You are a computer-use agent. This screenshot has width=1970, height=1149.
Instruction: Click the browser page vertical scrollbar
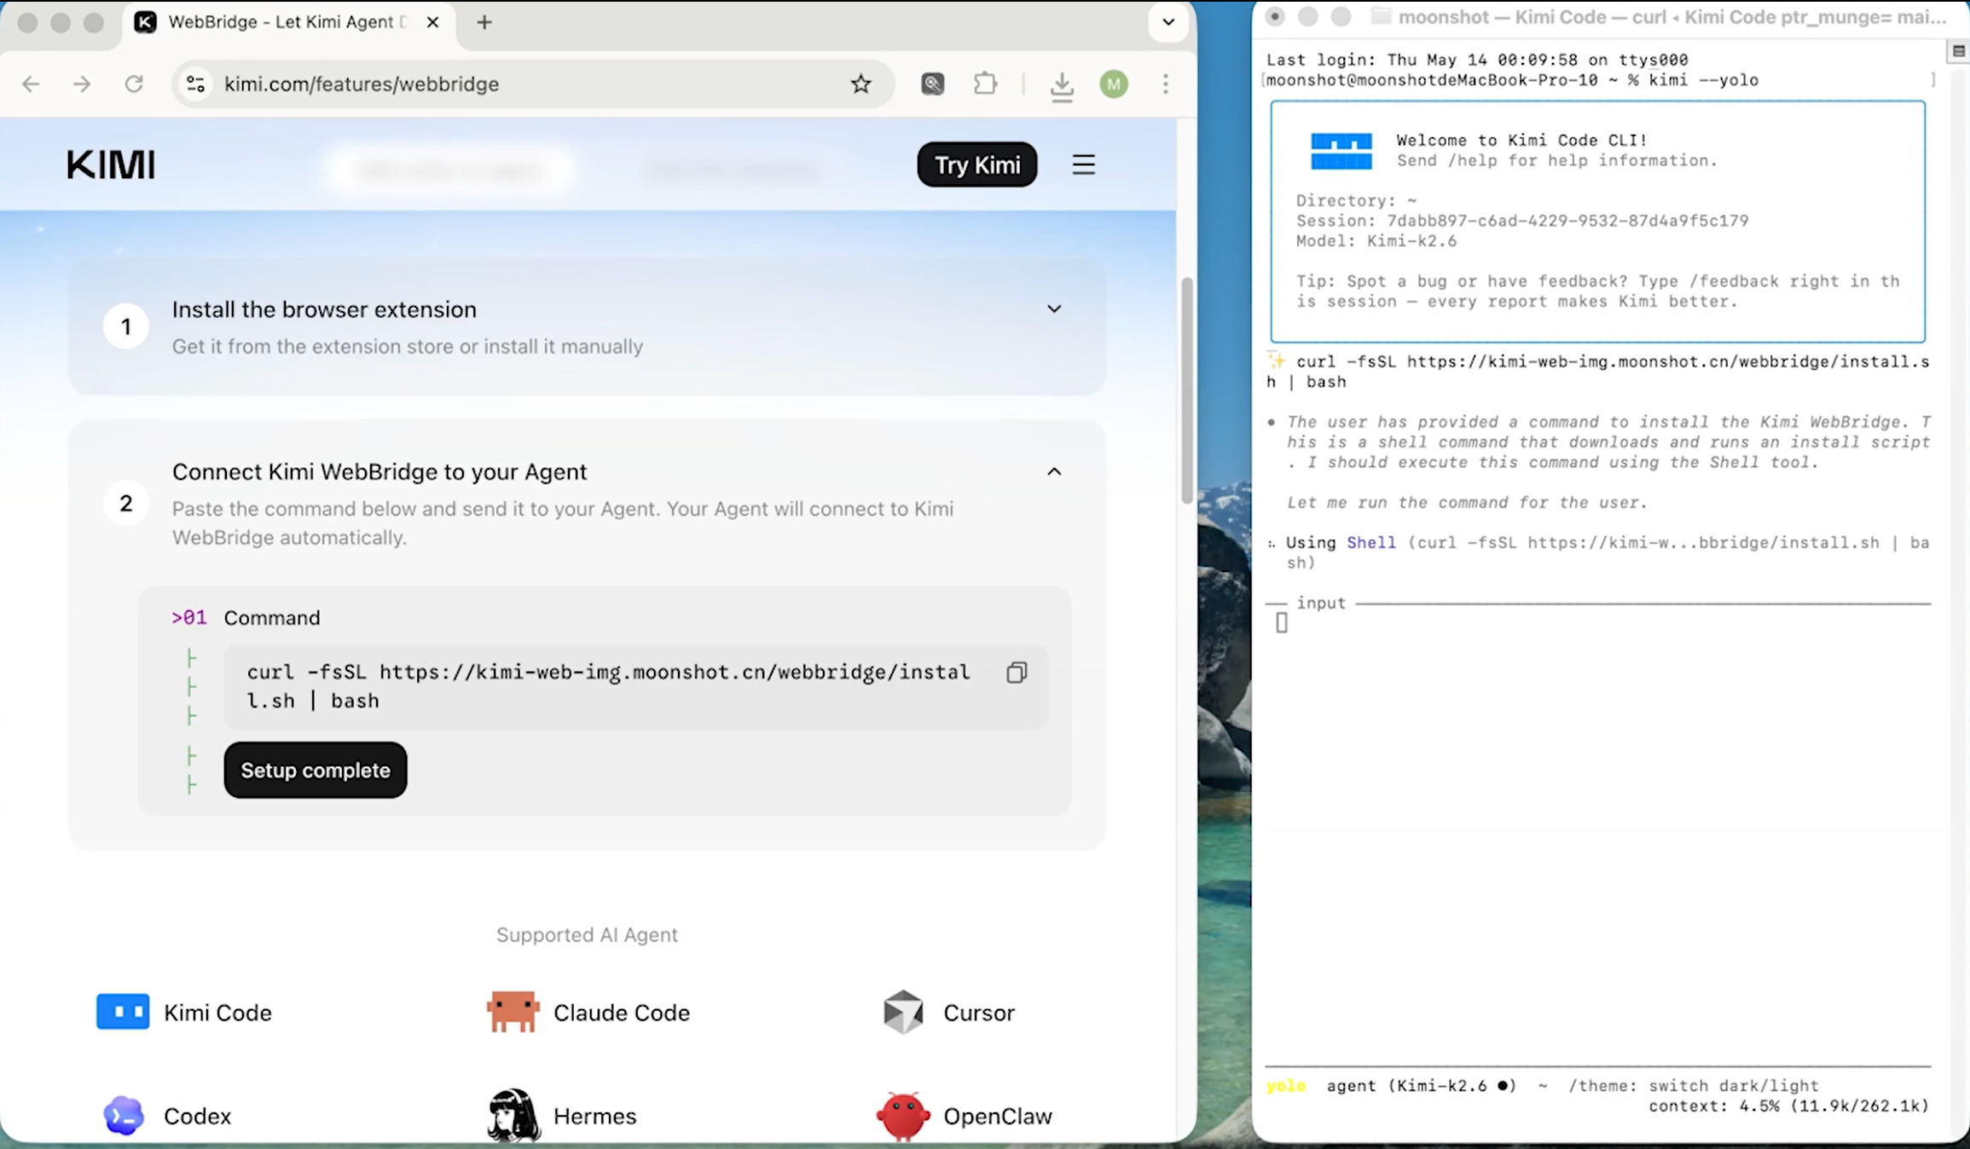pyautogui.click(x=1186, y=390)
